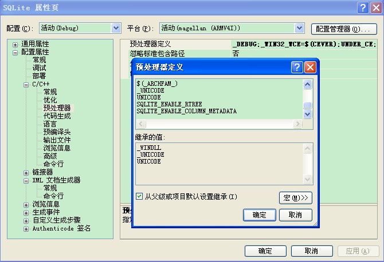Select 部署 in the property tree

(39, 76)
